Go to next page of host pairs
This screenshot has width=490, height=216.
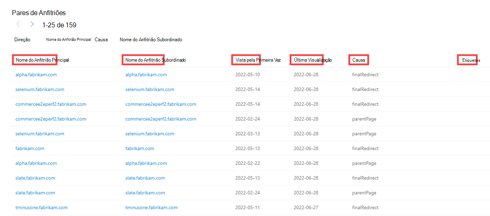point(32,24)
